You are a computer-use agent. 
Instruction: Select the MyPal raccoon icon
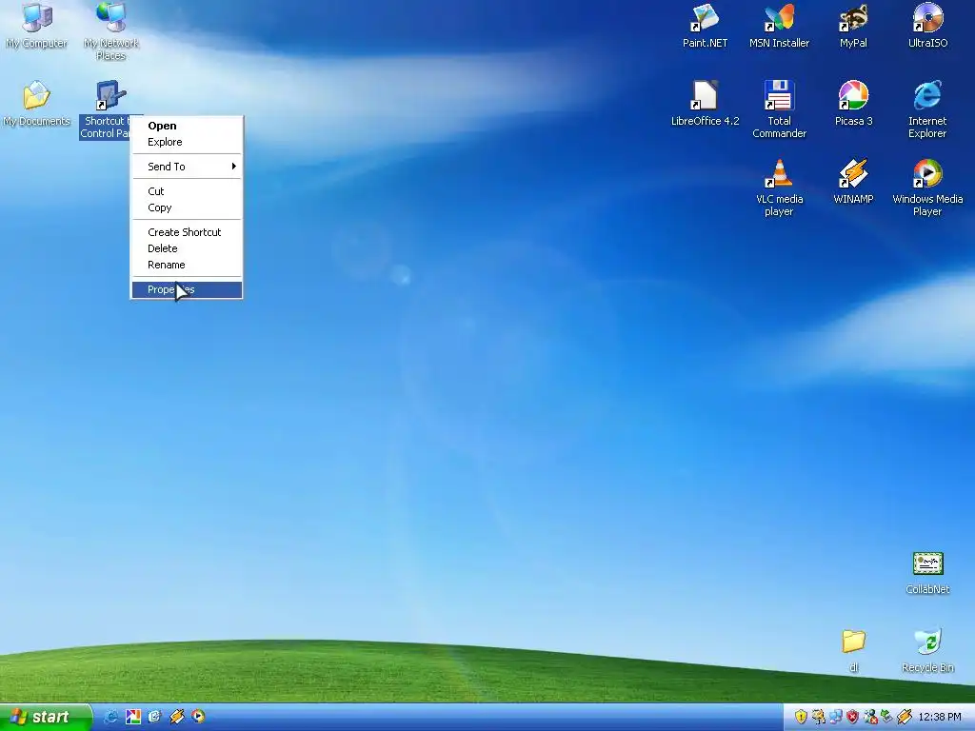coord(853,25)
